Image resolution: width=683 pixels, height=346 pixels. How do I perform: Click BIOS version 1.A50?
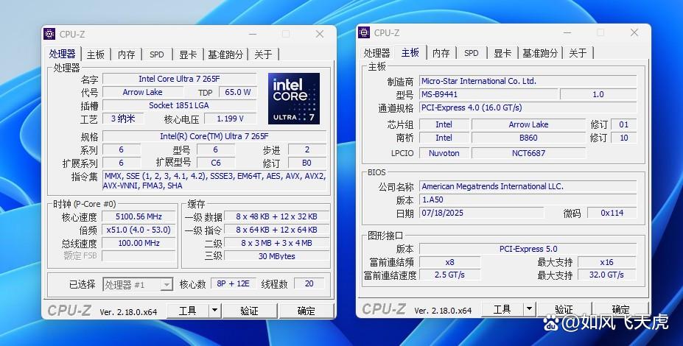pos(528,200)
